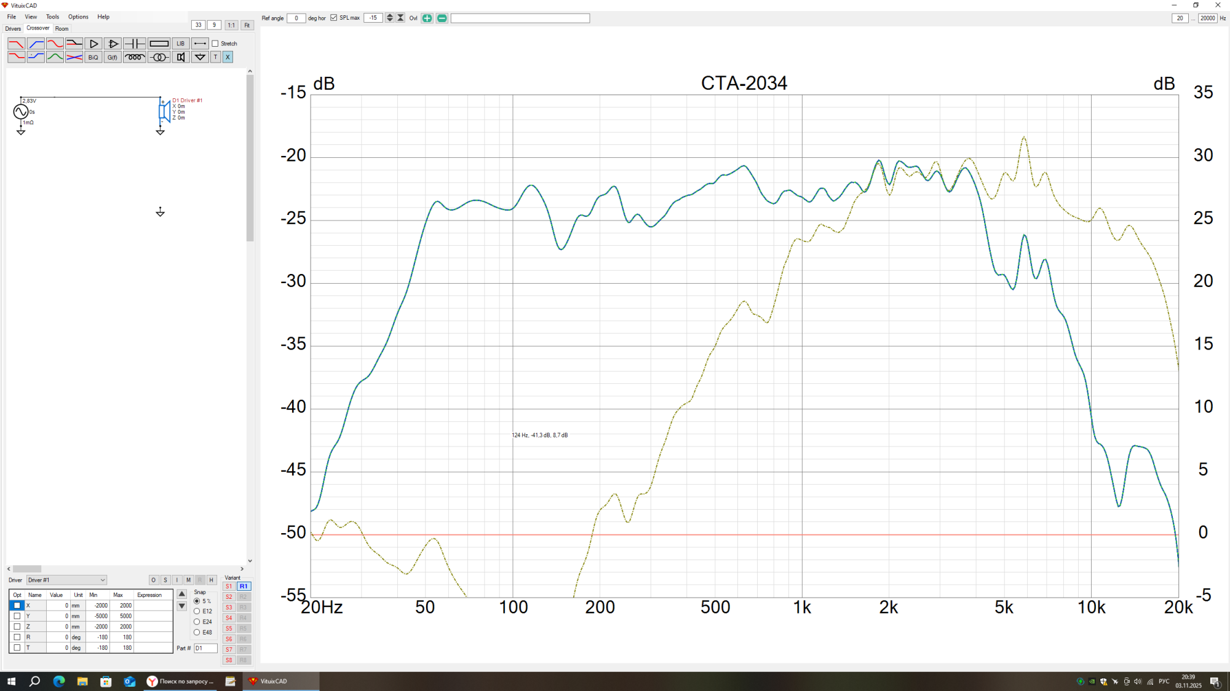Screen dimensions: 1230x691
Task: Enable the Stretch checkbox
Action: click(x=215, y=44)
